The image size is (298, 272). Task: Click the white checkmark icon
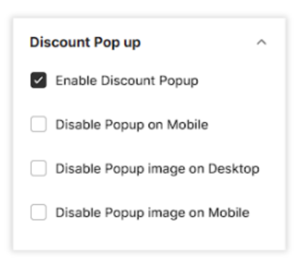pyautogui.click(x=38, y=80)
